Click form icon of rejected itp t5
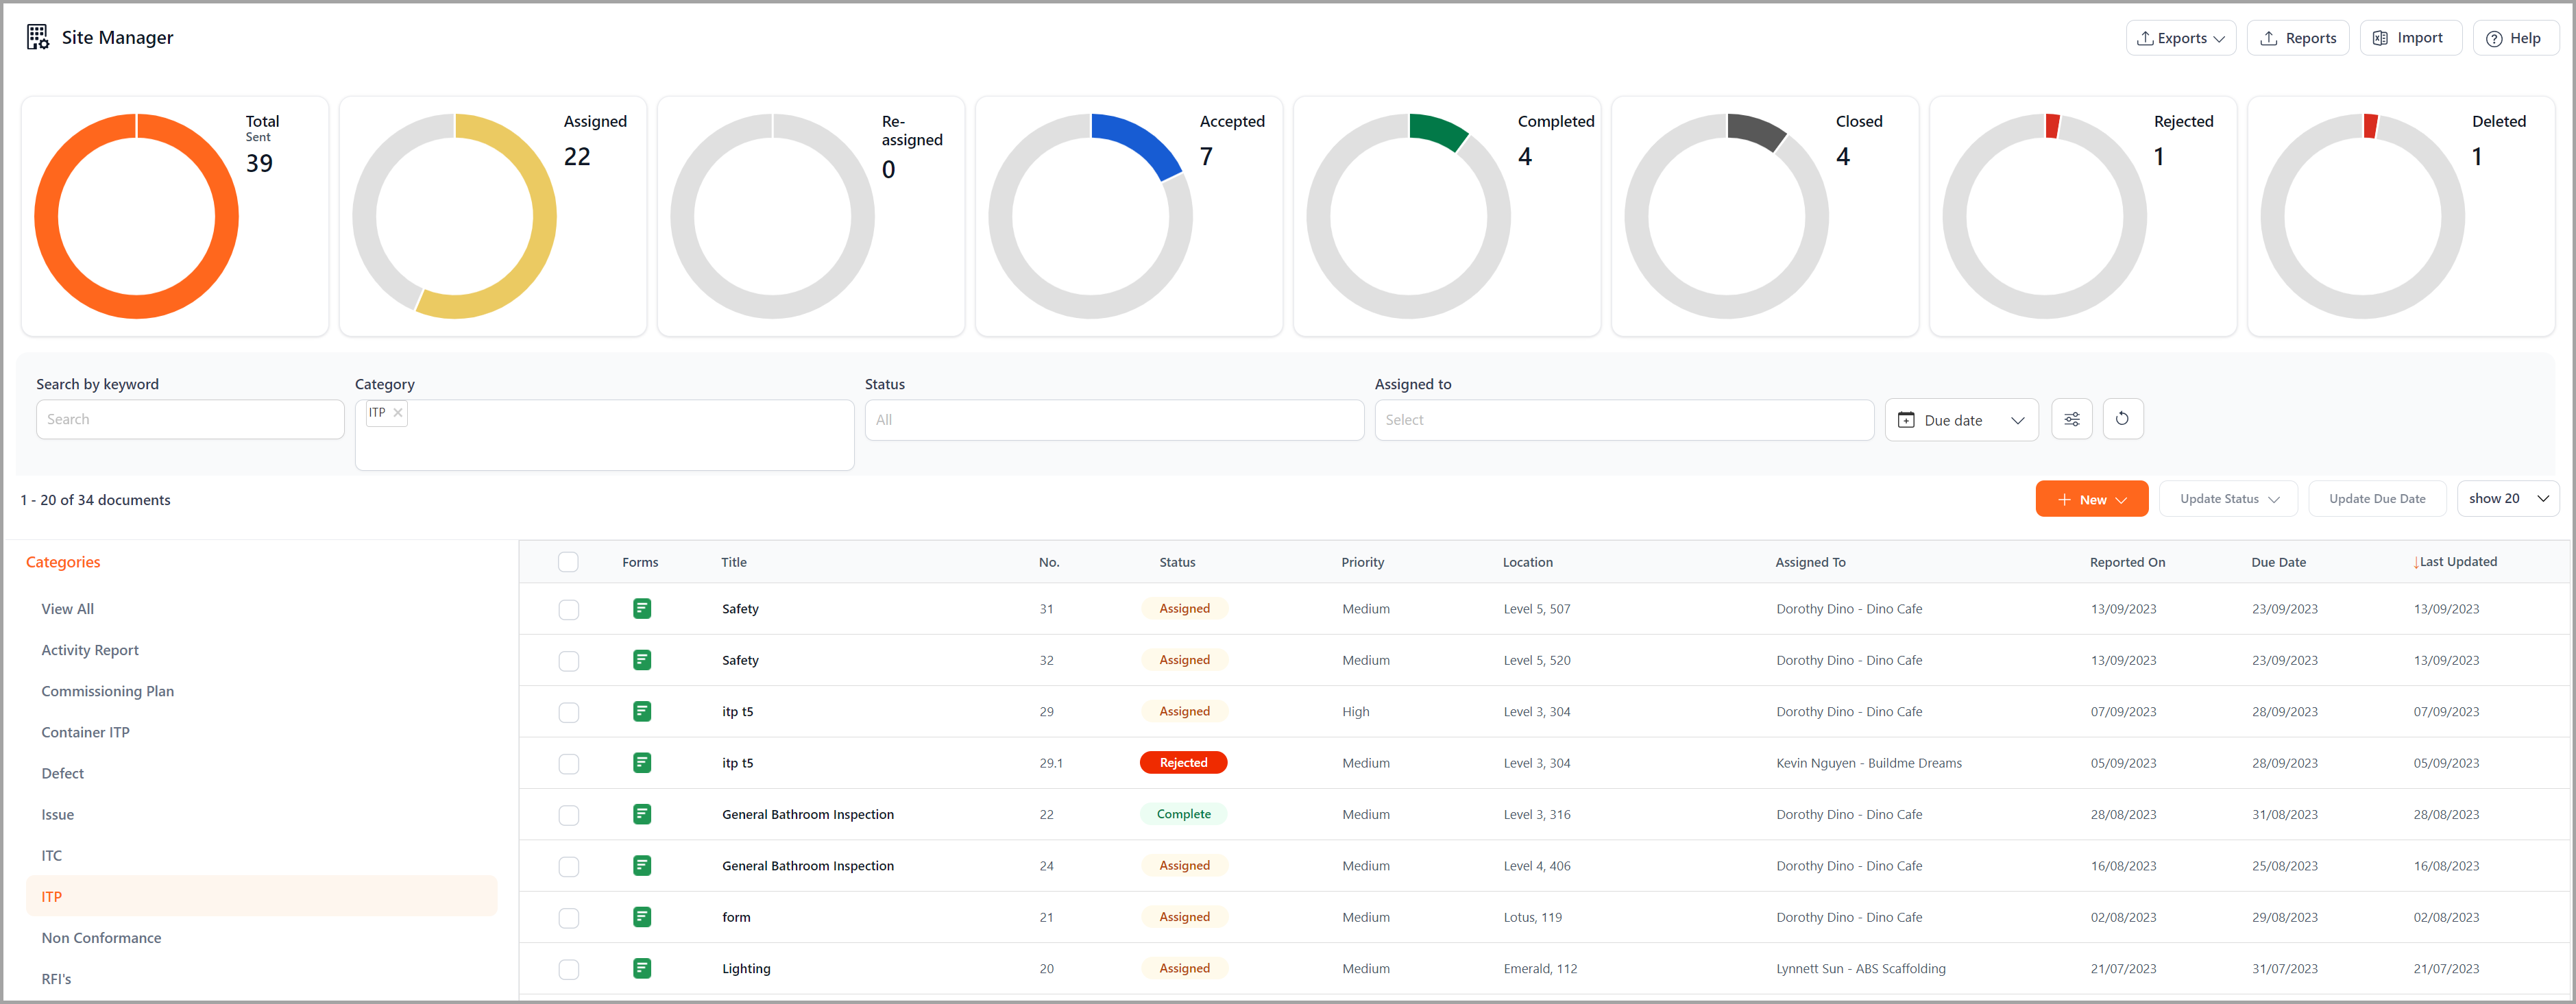2576x1004 pixels. point(642,763)
